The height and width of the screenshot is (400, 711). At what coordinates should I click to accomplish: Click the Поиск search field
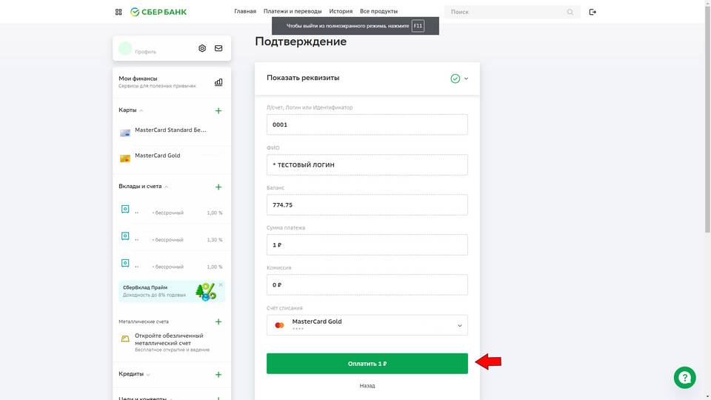512,12
